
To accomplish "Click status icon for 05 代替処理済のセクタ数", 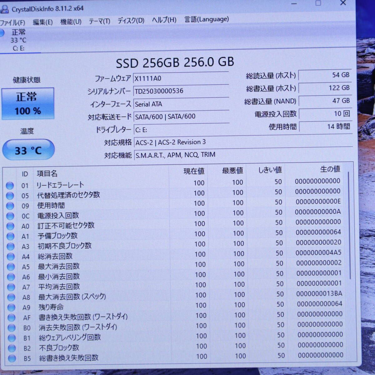I will [x=10, y=196].
